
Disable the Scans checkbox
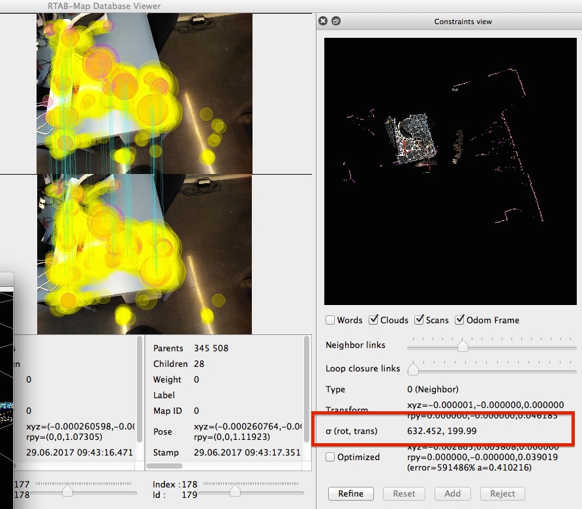click(419, 320)
